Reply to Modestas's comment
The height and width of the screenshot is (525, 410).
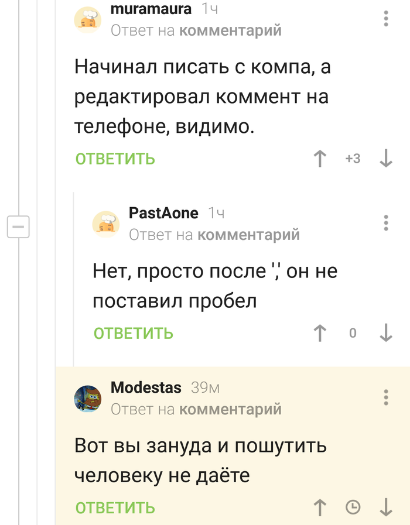pos(115,507)
